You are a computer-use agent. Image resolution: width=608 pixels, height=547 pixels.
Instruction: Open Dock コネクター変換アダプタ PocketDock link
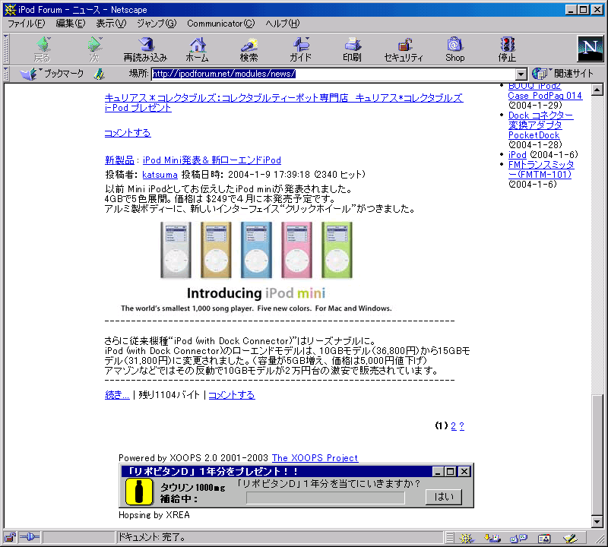coord(540,125)
